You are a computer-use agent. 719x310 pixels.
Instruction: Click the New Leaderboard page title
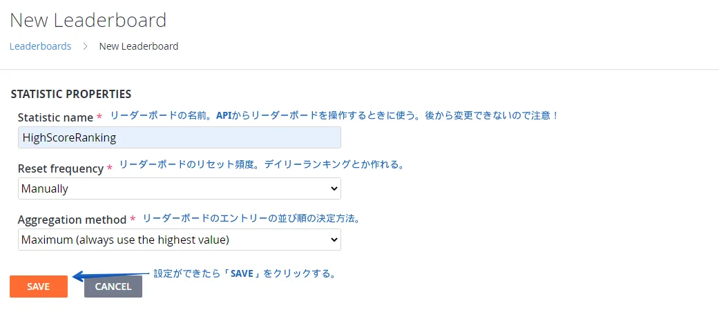[88, 19]
